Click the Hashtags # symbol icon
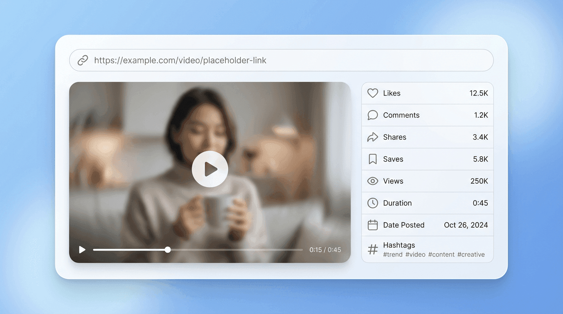 372,249
